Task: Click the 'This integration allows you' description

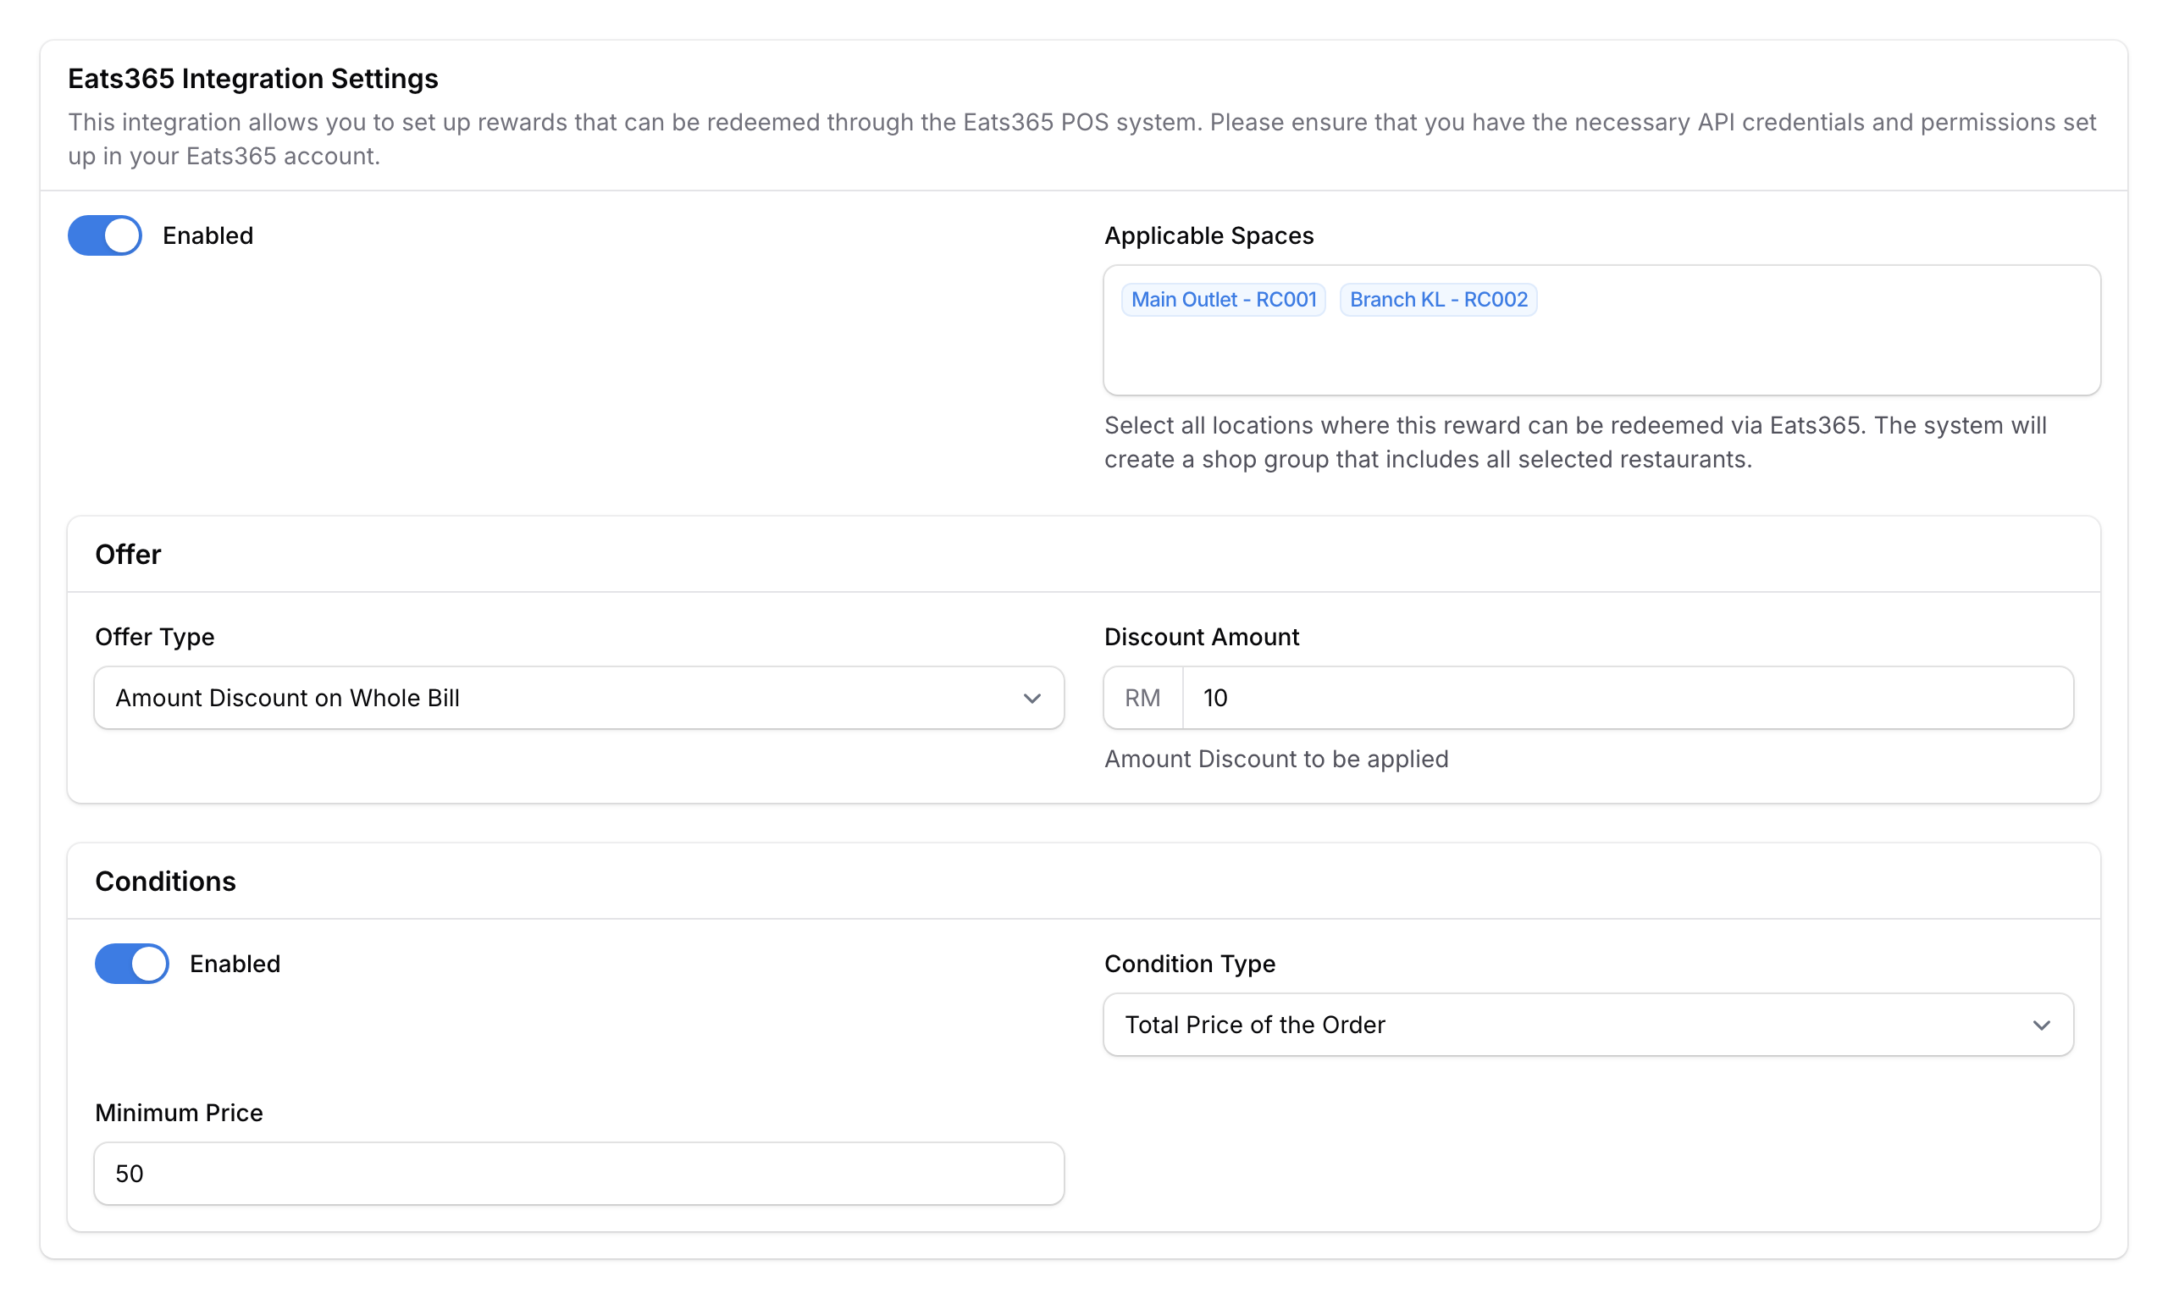Action: (x=1081, y=138)
